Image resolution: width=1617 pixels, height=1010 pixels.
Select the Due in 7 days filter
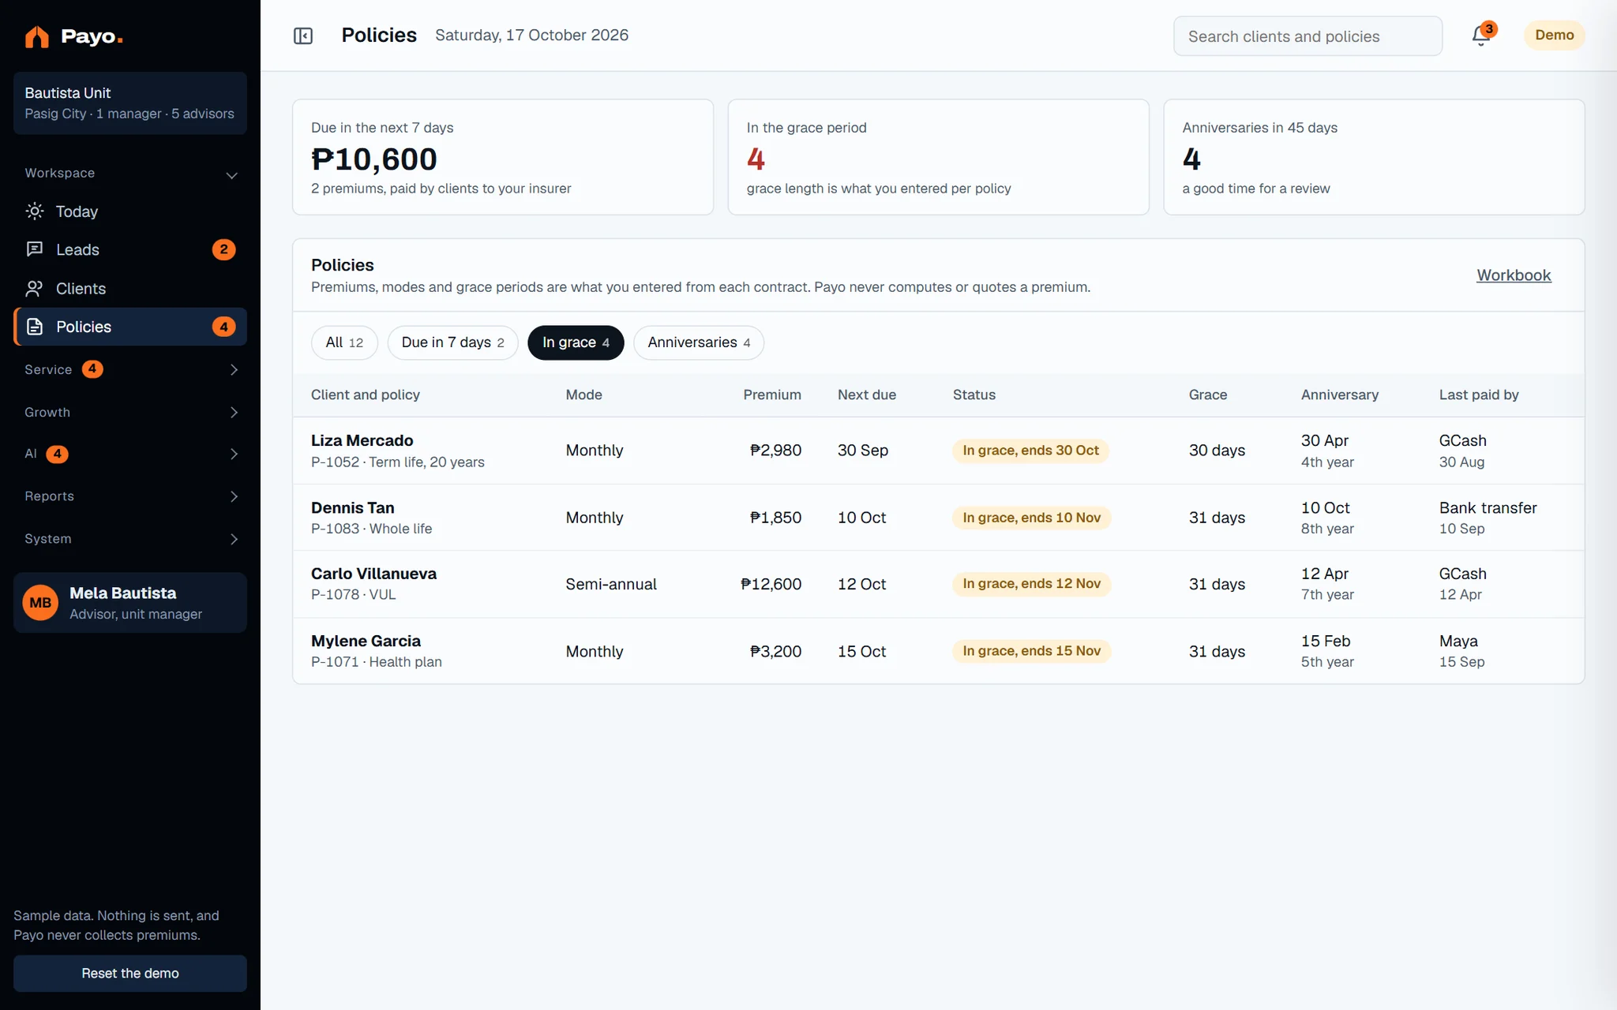tap(452, 342)
